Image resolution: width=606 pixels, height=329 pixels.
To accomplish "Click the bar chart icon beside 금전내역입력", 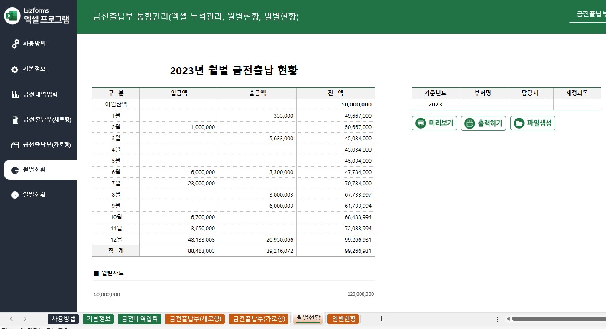I will point(15,94).
